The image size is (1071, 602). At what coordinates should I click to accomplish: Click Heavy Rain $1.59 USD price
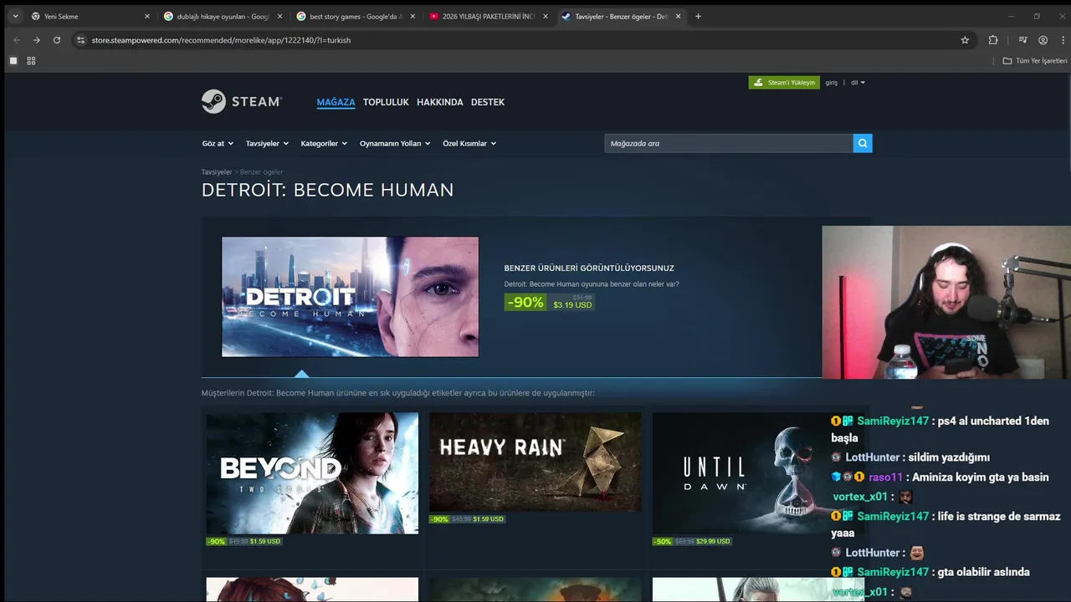click(x=488, y=519)
